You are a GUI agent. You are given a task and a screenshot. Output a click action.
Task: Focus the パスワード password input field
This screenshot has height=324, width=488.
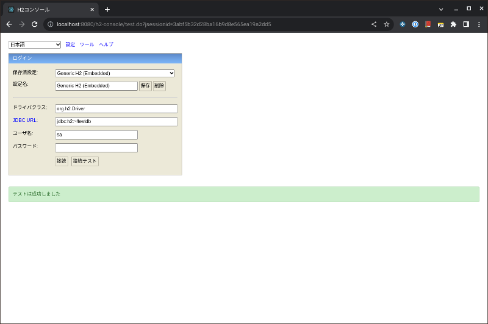pos(96,148)
